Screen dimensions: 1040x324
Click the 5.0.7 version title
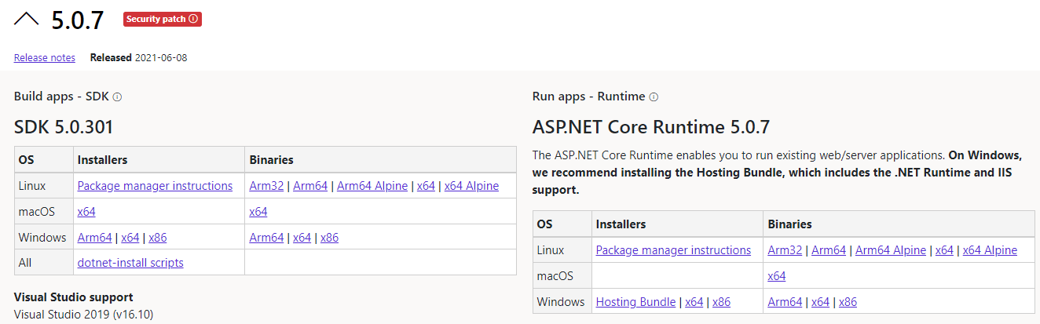coord(78,20)
